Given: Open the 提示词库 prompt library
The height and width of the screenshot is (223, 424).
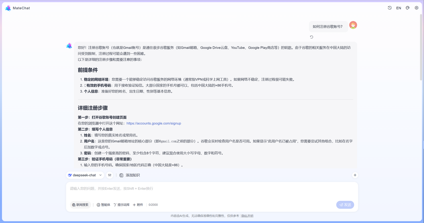Looking at the screenshot, I should tap(122, 204).
